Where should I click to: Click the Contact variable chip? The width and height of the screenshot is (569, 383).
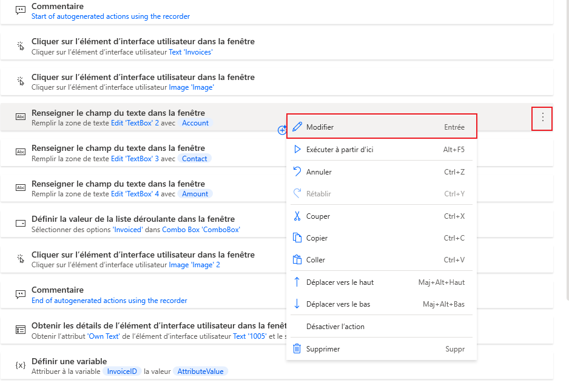coord(195,159)
